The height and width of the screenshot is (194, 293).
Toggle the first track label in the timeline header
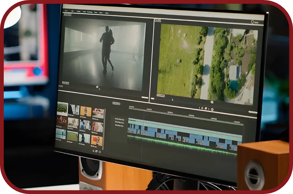[119, 119]
